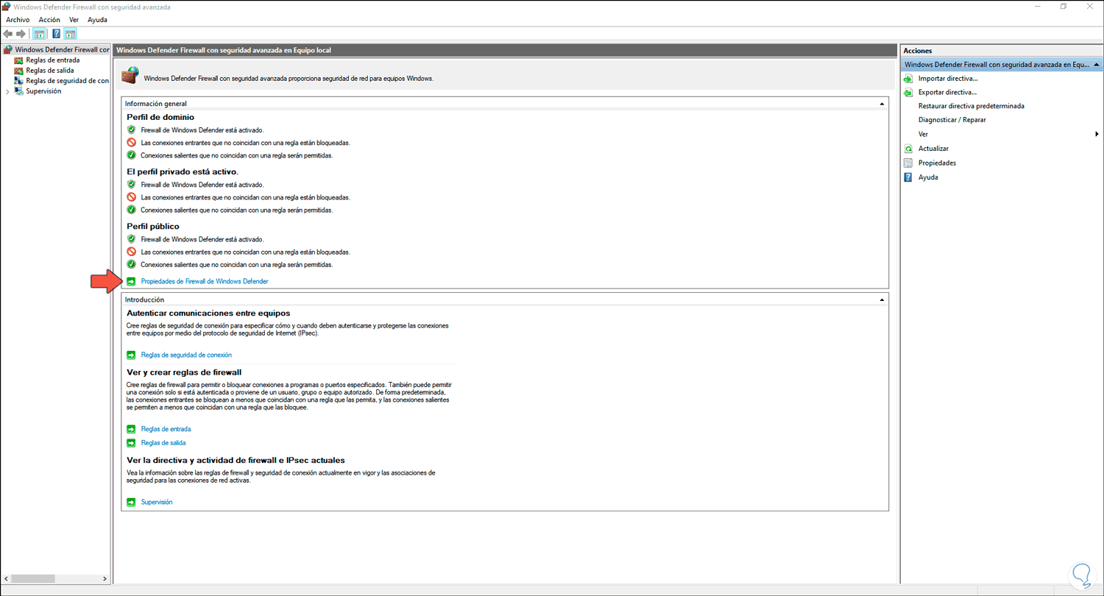
Task: Click the firewall app icon in title bar
Action: point(7,7)
